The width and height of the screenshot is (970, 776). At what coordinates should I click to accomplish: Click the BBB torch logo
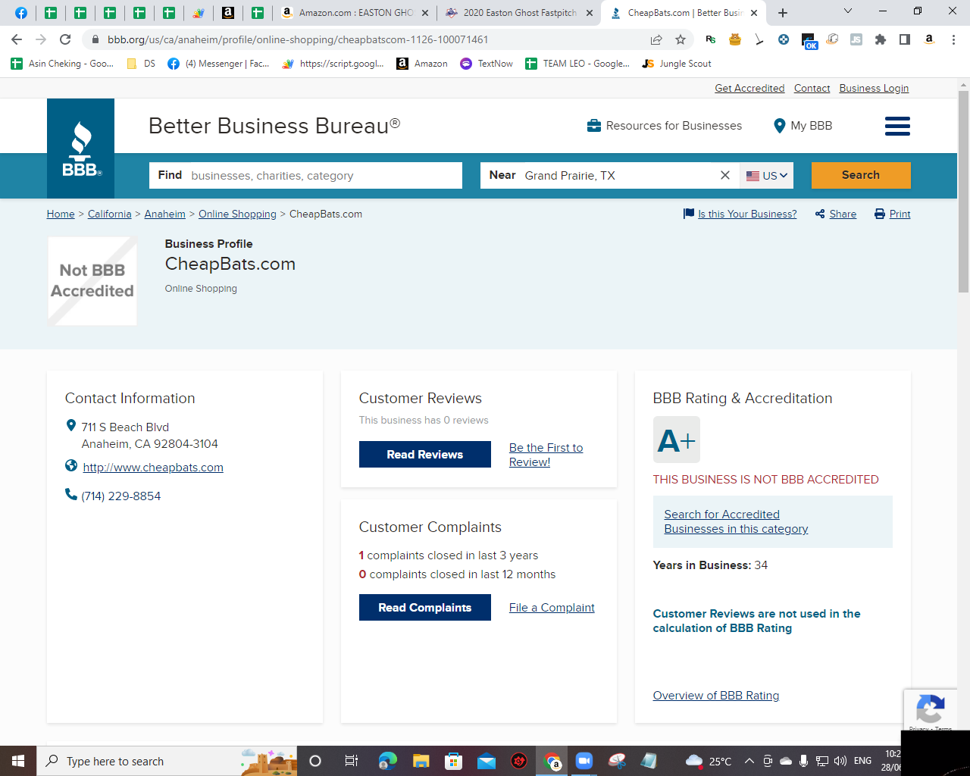tap(80, 149)
